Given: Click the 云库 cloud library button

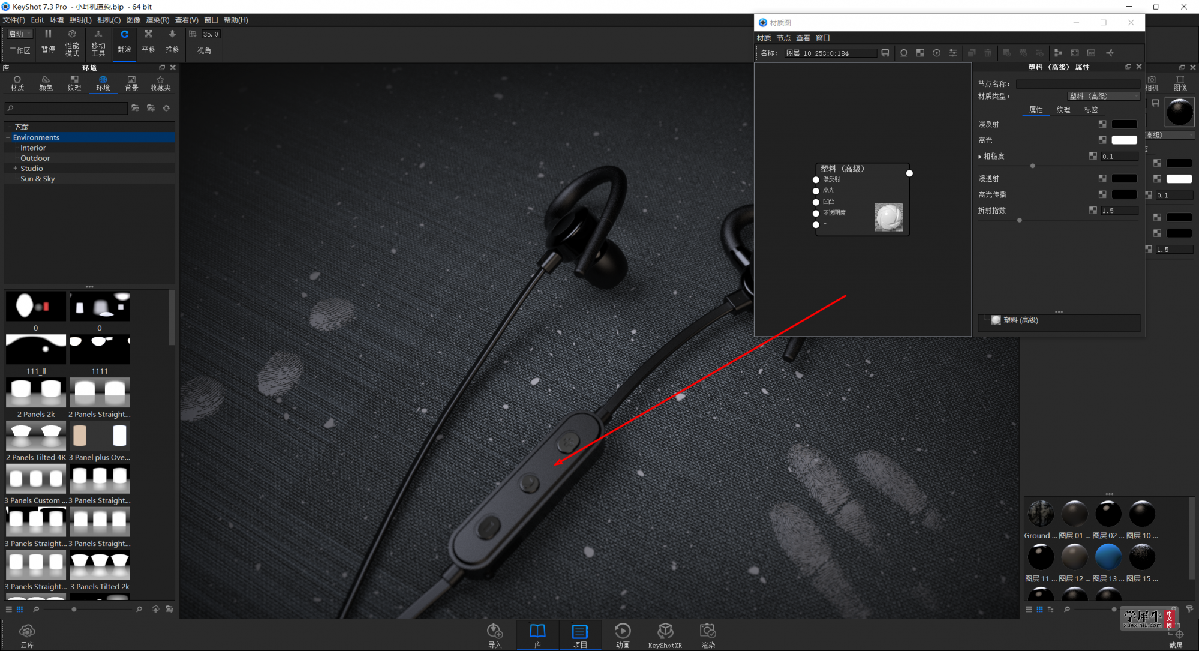Looking at the screenshot, I should click(x=27, y=635).
